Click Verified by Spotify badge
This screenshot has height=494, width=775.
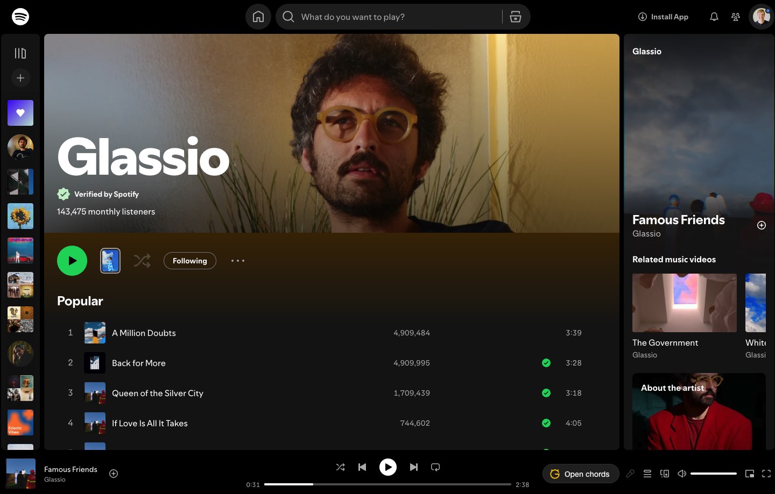click(x=98, y=194)
